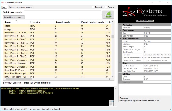
Task: Click the 4729 size in bytes value
Action: click(157, 36)
